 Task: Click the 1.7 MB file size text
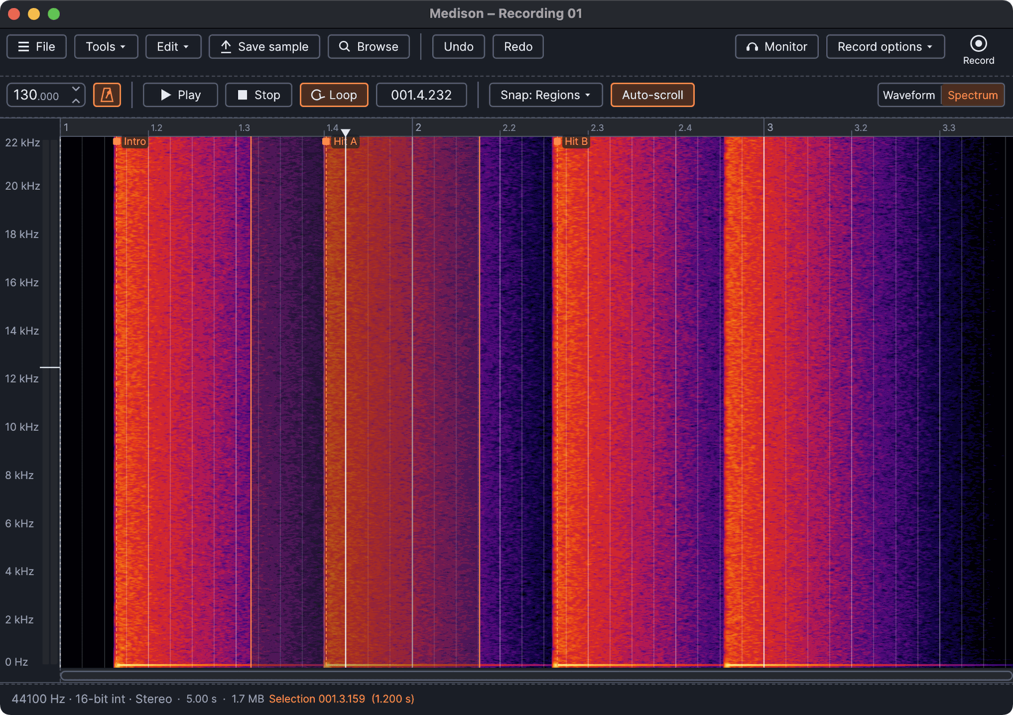[x=247, y=699]
